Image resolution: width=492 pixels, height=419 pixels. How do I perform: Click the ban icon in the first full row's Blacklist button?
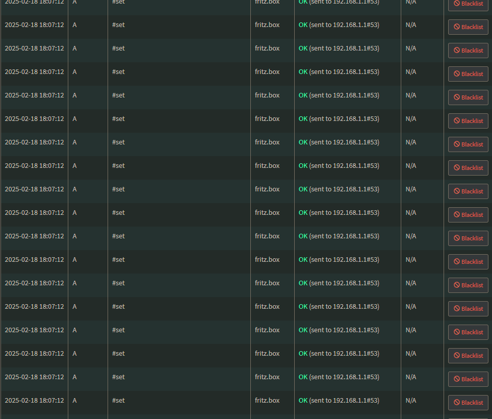coord(457,27)
